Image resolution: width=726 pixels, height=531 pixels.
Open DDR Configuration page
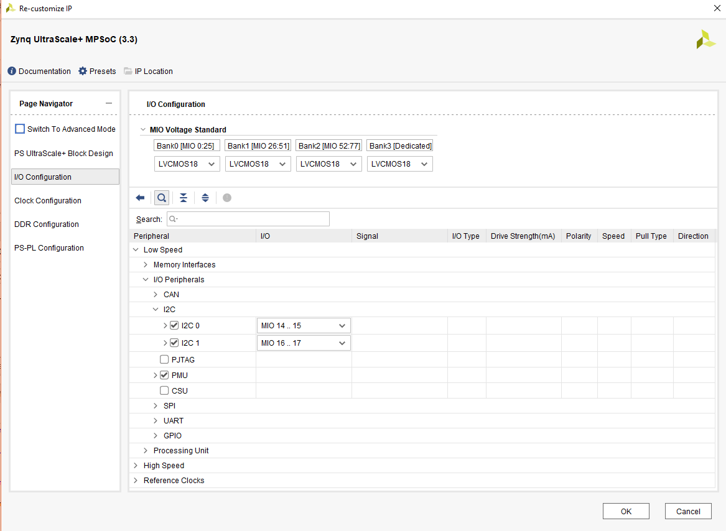pos(47,224)
